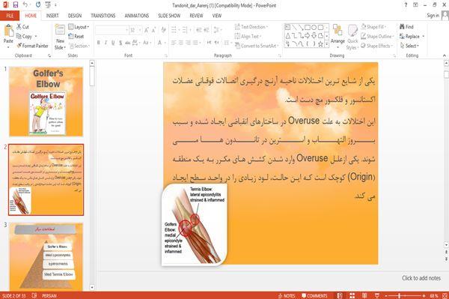The height and width of the screenshot is (299, 449).
Task: Fit slide to current window icon
Action: point(445,295)
